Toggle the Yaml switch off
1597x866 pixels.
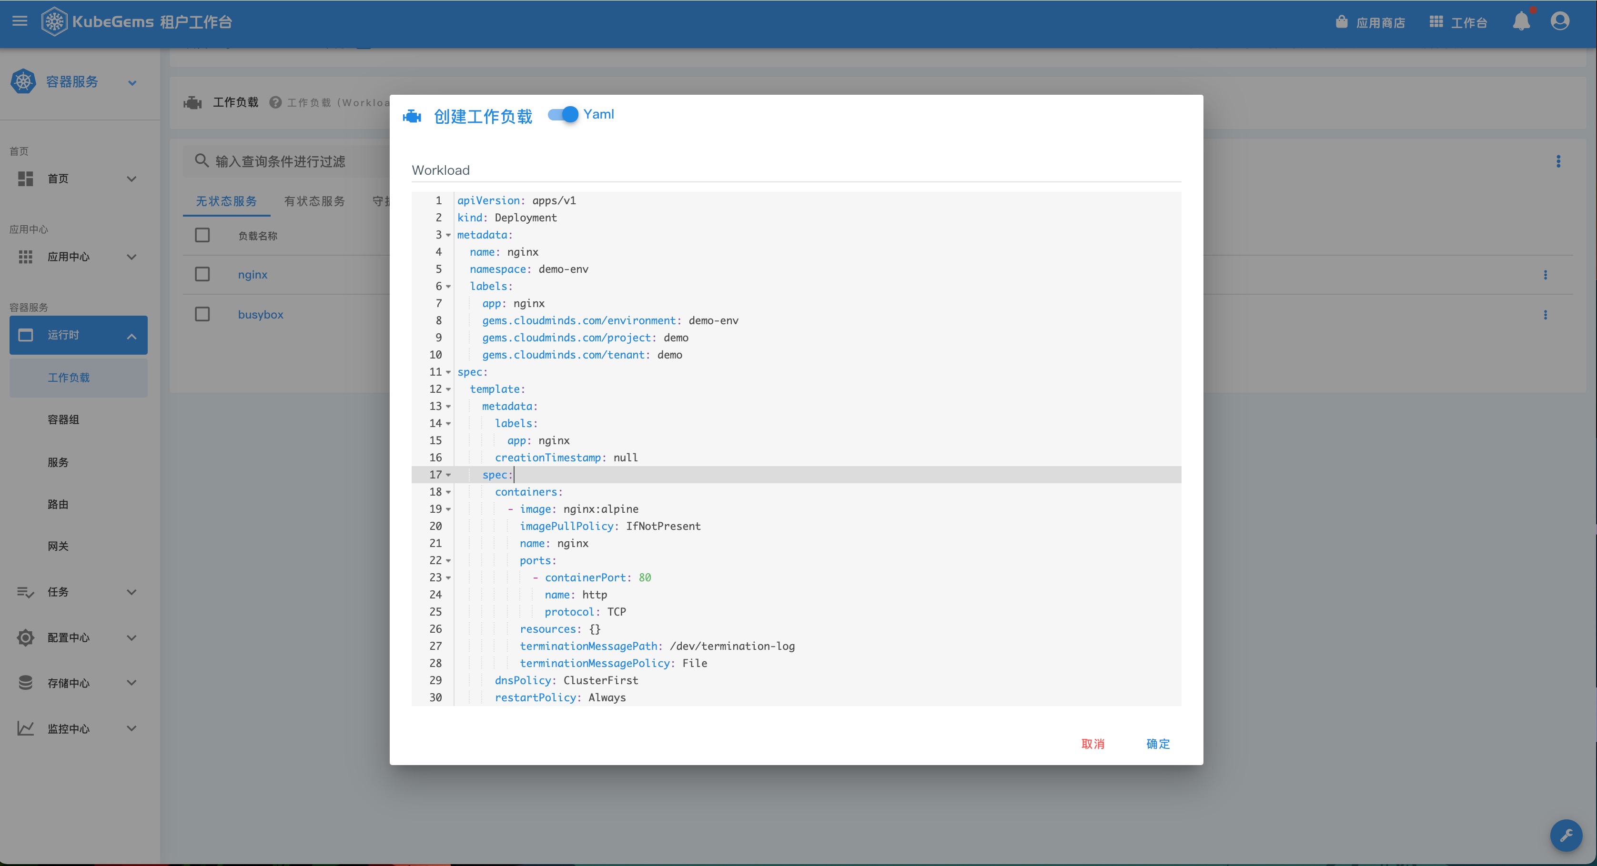563,115
